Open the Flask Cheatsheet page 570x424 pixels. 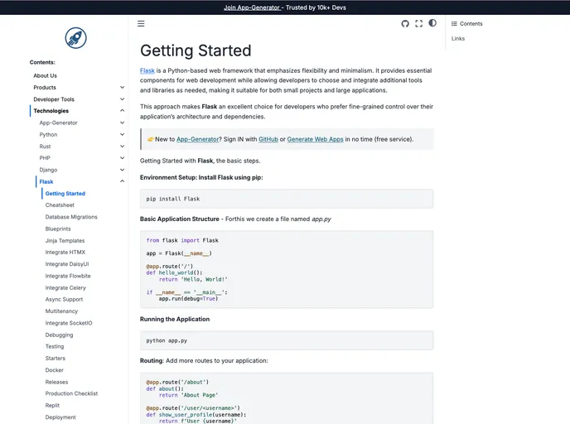point(60,205)
